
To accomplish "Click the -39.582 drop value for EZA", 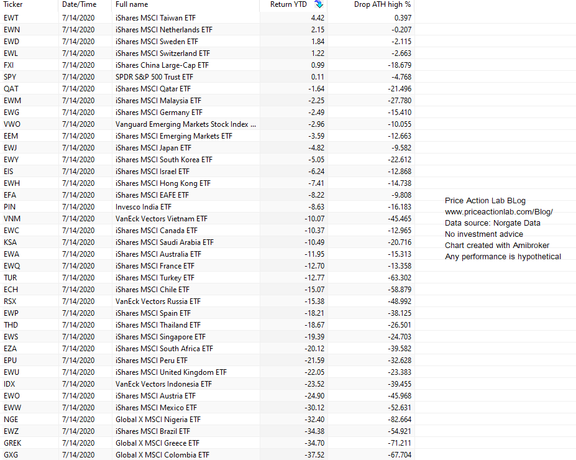I will [x=400, y=348].
